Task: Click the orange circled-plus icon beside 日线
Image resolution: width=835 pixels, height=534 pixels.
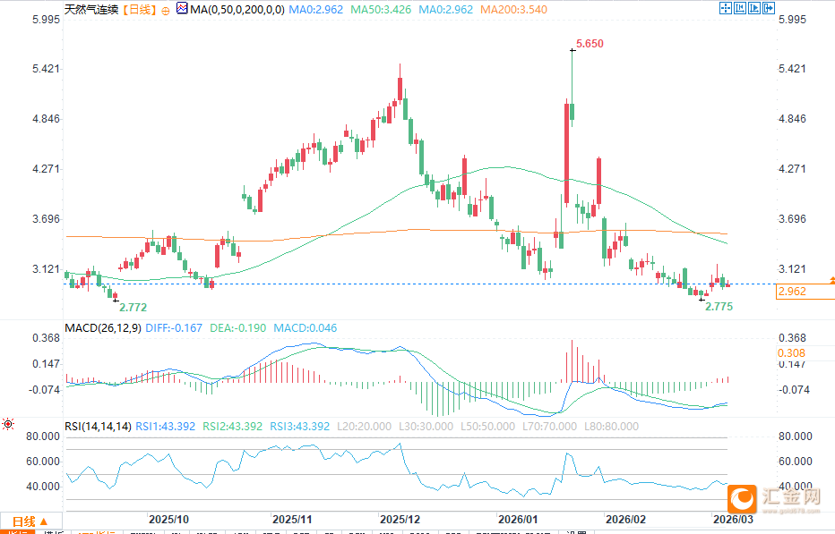Action: pyautogui.click(x=166, y=11)
